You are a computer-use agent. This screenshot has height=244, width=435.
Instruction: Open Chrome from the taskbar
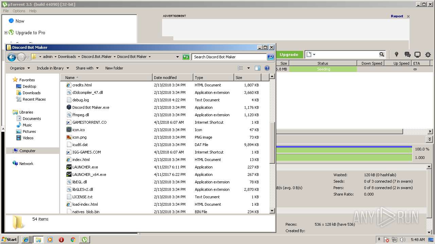click(x=73, y=240)
